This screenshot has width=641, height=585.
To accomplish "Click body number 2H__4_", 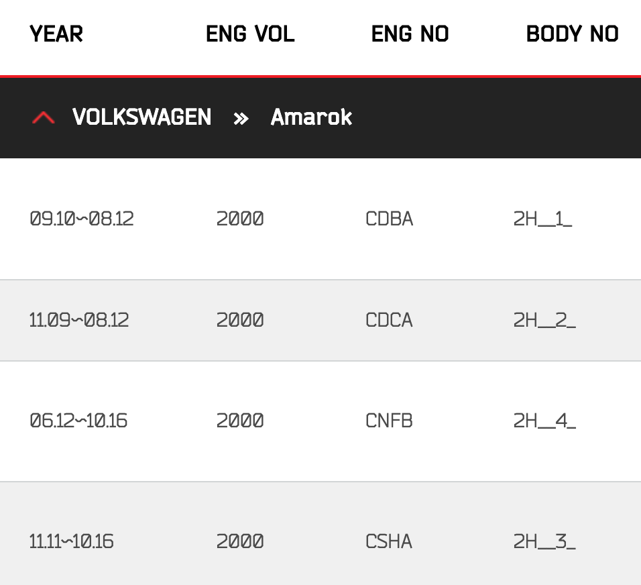I will [x=544, y=421].
